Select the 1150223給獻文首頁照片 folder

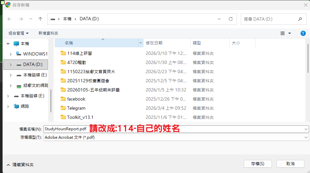[x=91, y=71]
